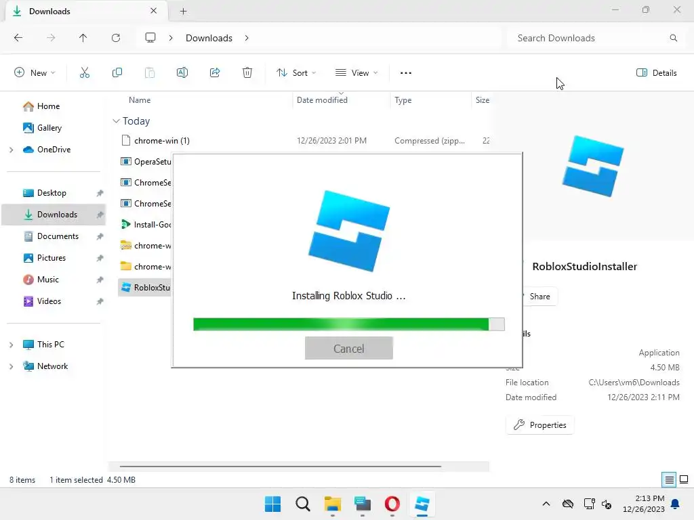Expand This PC tree node
Image resolution: width=694 pixels, height=520 pixels.
[12, 345]
